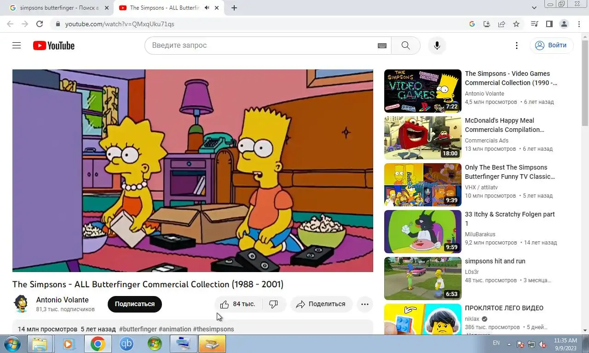This screenshot has height=353, width=589.
Task: Open the on-screen keyboard icon in search box
Action: [x=382, y=46]
